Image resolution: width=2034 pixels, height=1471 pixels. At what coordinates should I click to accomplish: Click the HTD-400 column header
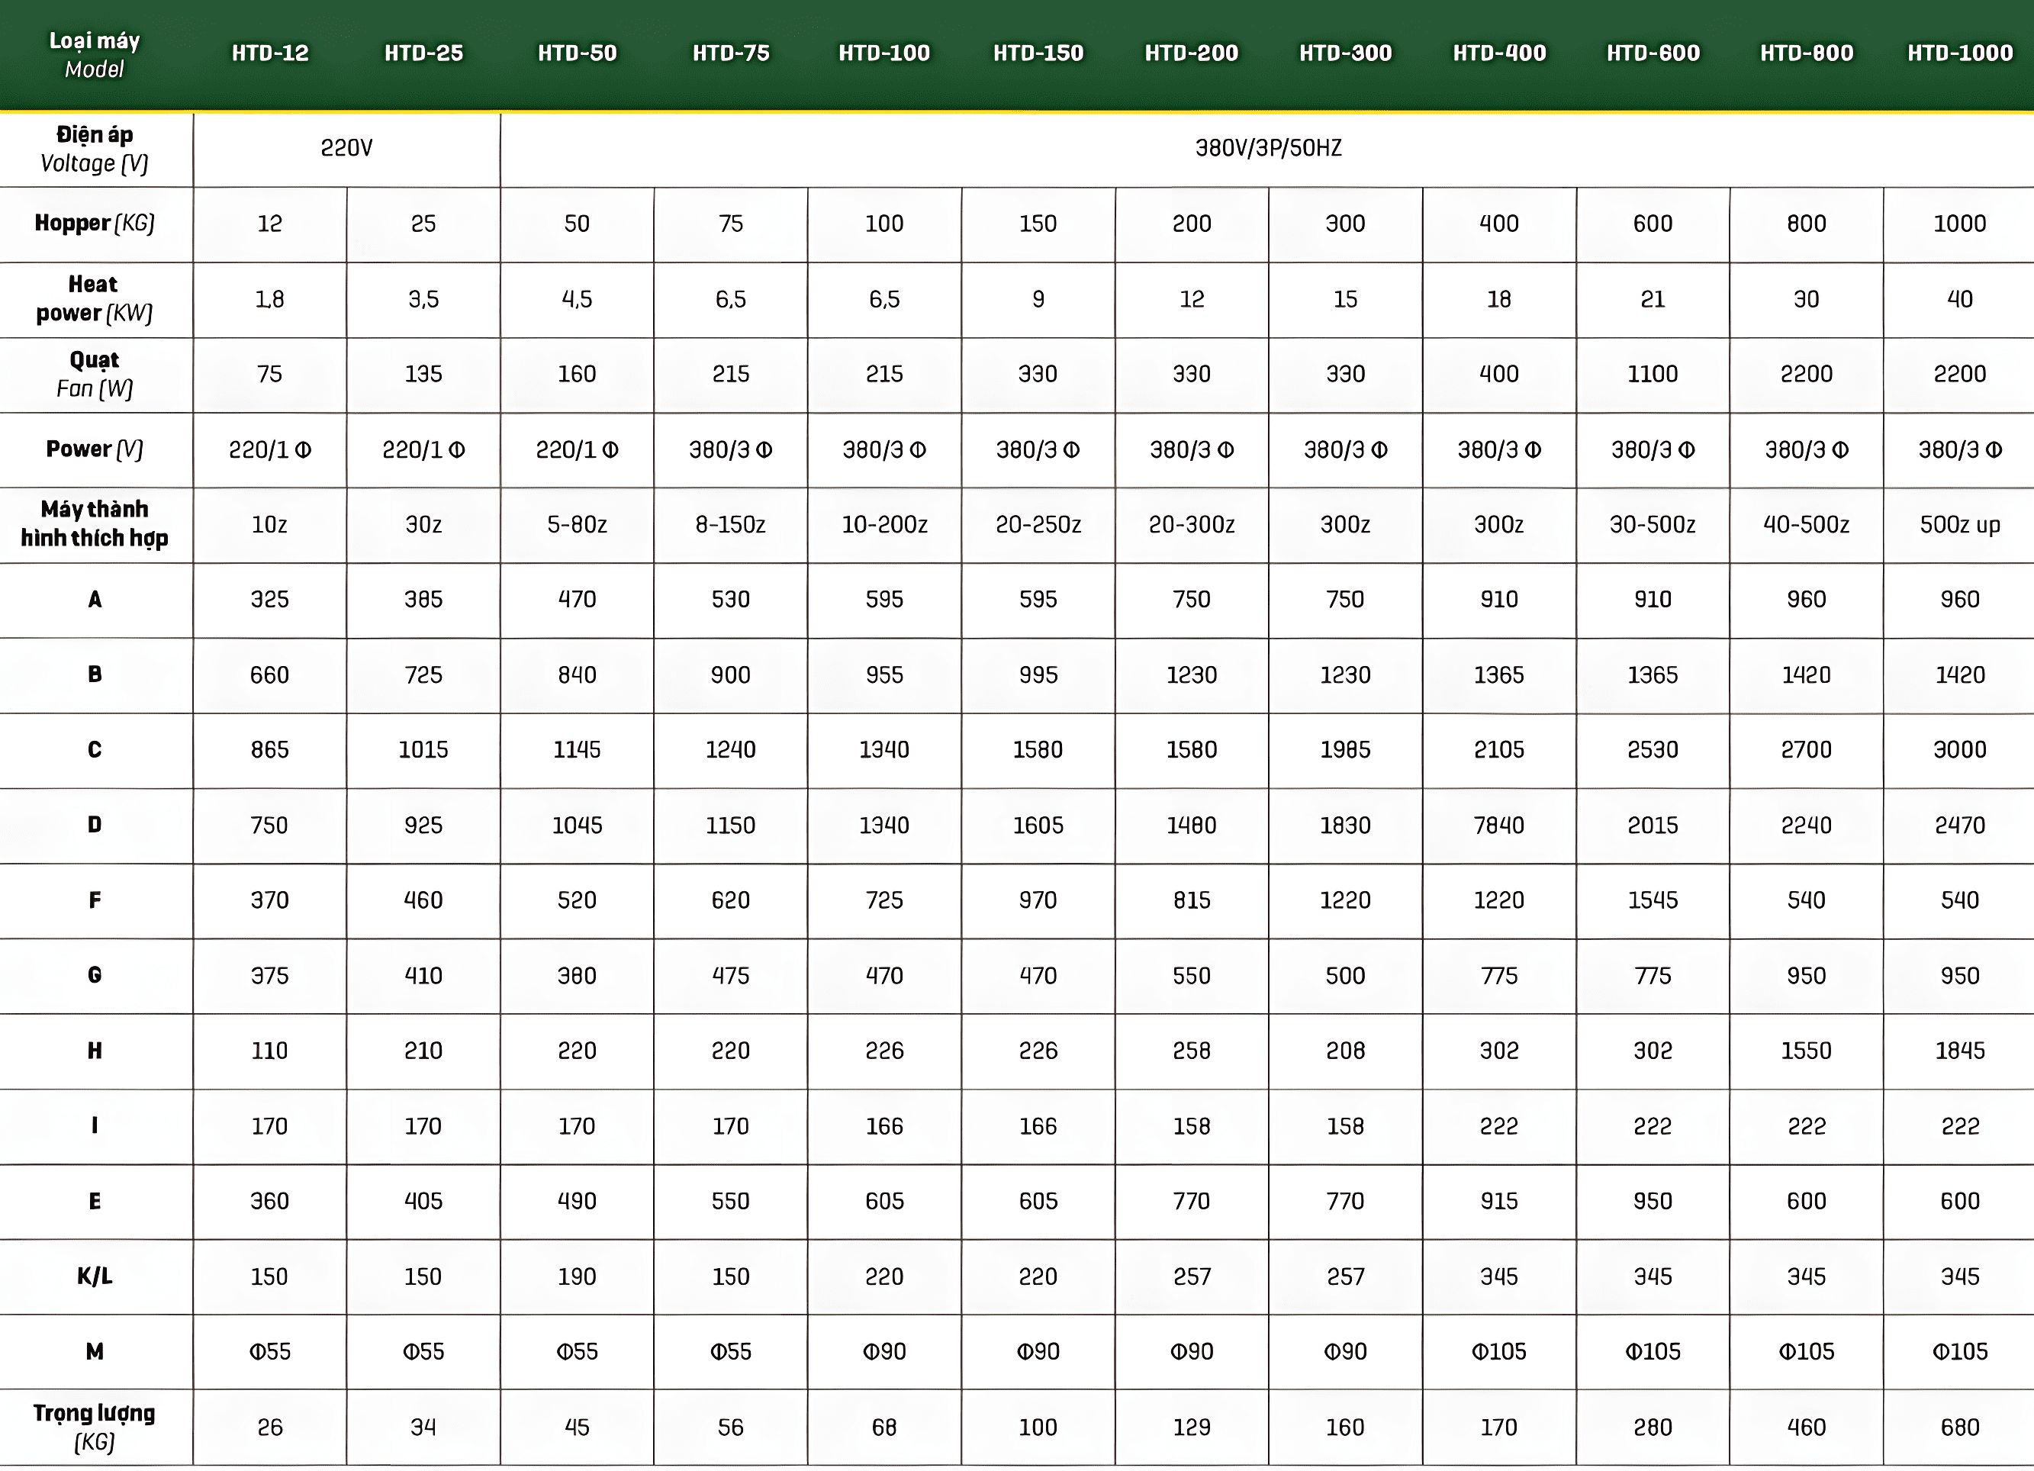tap(1499, 53)
